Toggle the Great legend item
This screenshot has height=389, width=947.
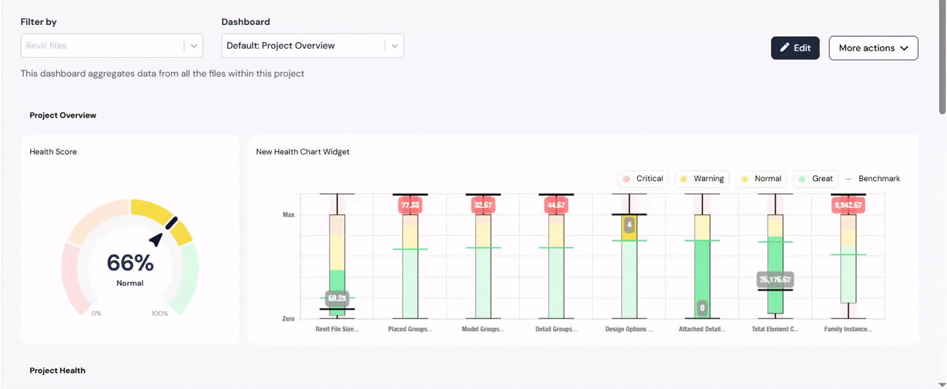tap(815, 179)
